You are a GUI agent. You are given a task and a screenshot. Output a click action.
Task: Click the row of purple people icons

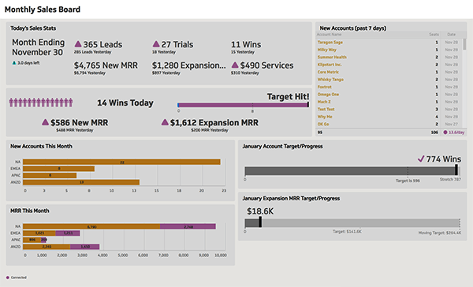[41, 102]
